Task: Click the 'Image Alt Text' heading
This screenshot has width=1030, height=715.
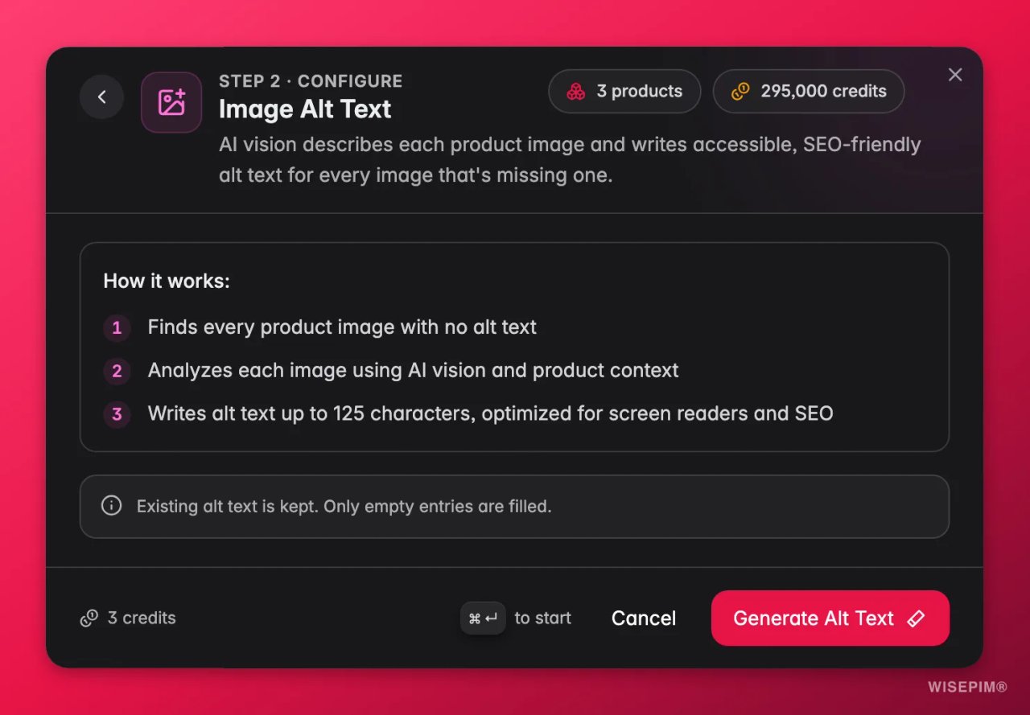Action: [x=305, y=109]
